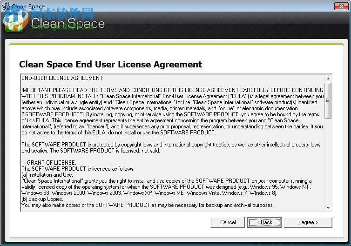Click the 'Clean Space End User License Agreement' heading
Image resolution: width=351 pixels, height=246 pixels.
(x=111, y=65)
